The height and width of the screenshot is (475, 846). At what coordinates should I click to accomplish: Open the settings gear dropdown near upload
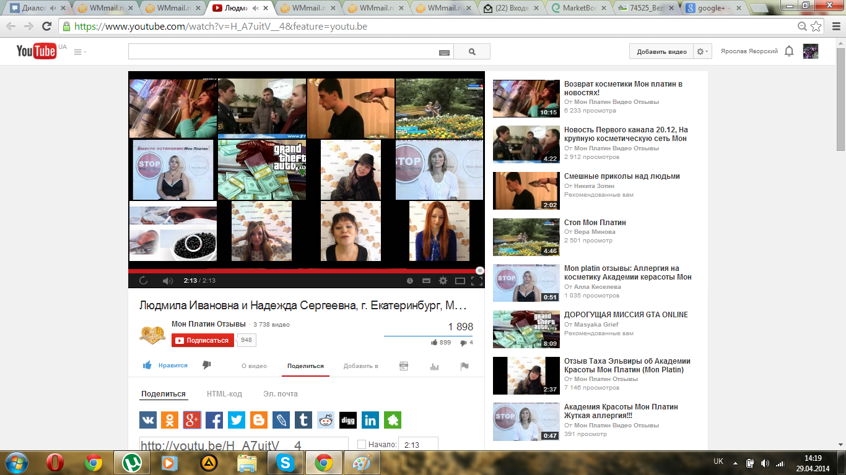(703, 51)
